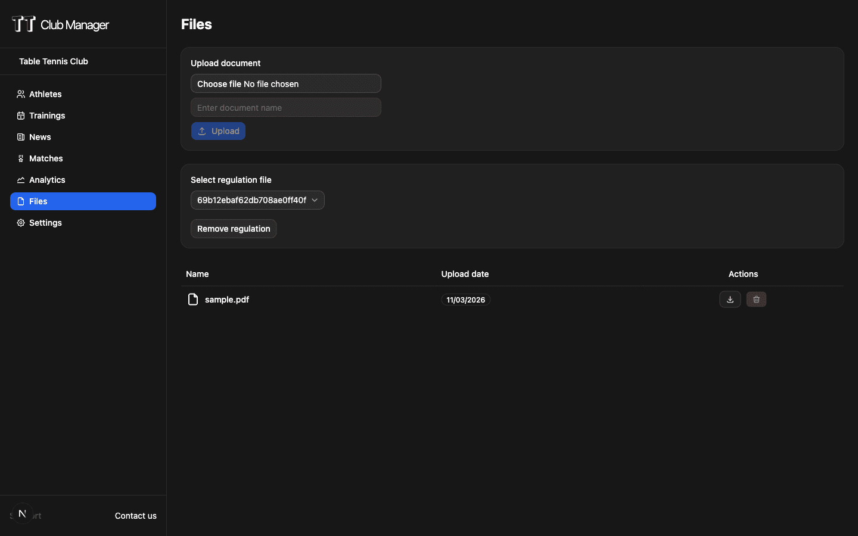Expand the 69b12ebaf62db708ae0ff40f selector
This screenshot has width=858, height=536.
point(257,200)
